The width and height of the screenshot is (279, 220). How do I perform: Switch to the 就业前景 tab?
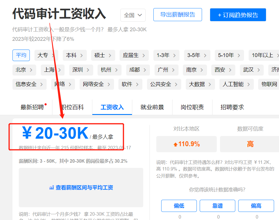tap(152, 107)
